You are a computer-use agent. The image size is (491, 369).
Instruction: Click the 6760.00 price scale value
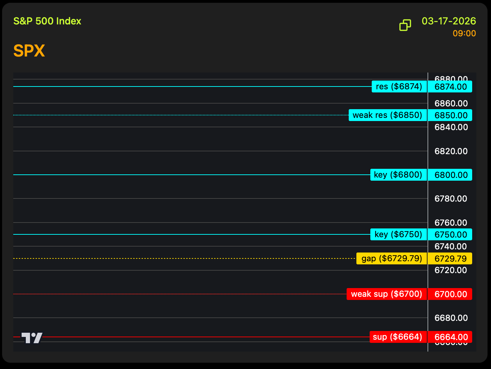click(x=451, y=223)
